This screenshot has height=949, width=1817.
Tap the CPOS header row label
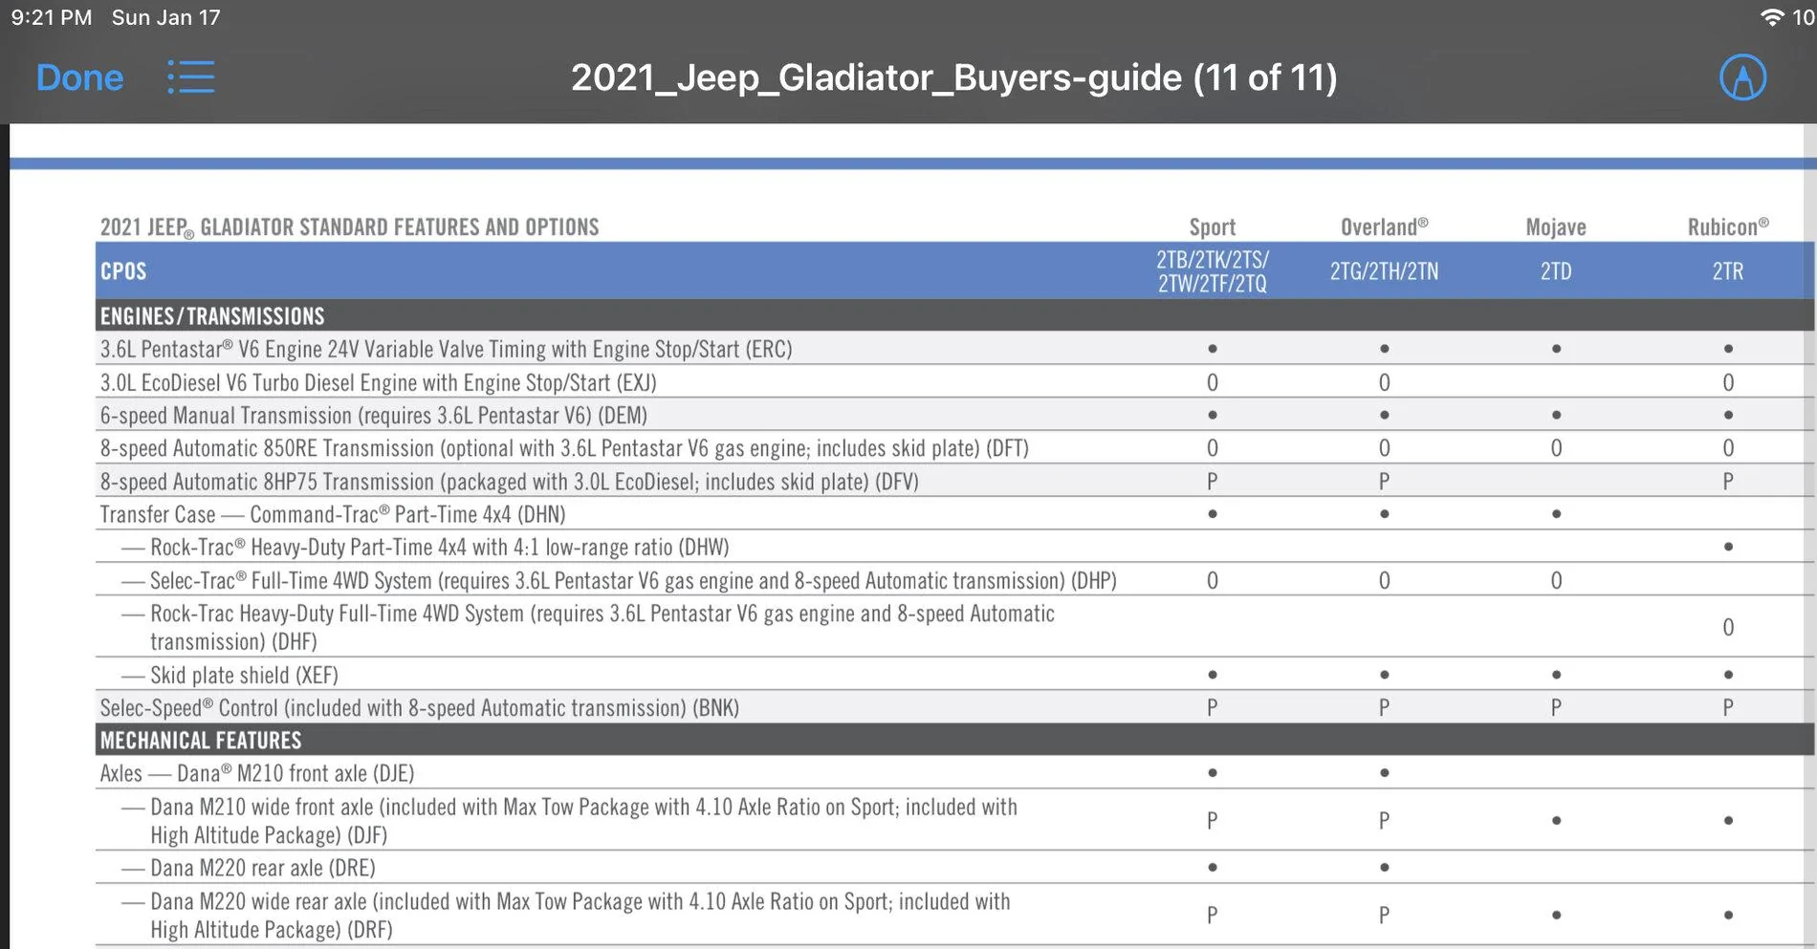[x=123, y=271]
